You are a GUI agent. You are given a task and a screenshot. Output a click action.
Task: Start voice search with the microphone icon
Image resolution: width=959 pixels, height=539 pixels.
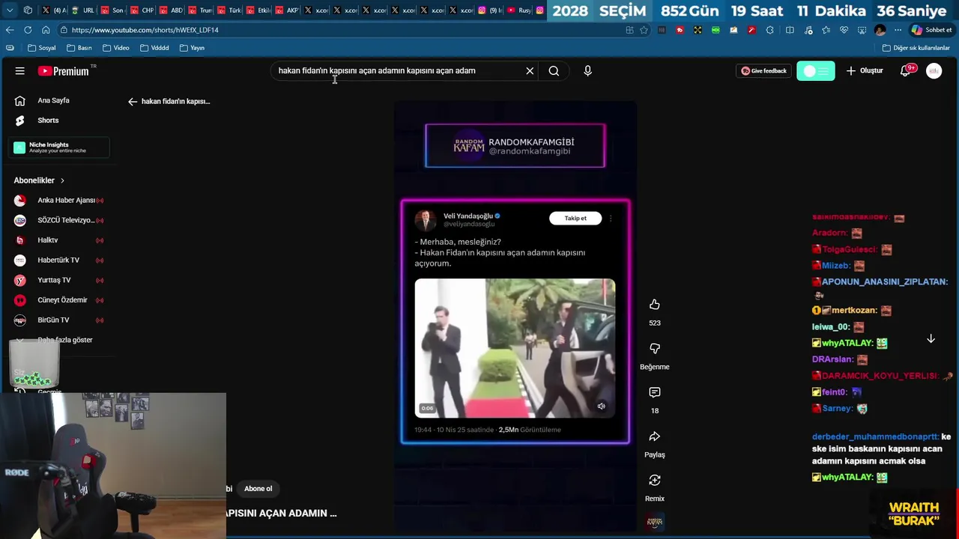tap(587, 70)
